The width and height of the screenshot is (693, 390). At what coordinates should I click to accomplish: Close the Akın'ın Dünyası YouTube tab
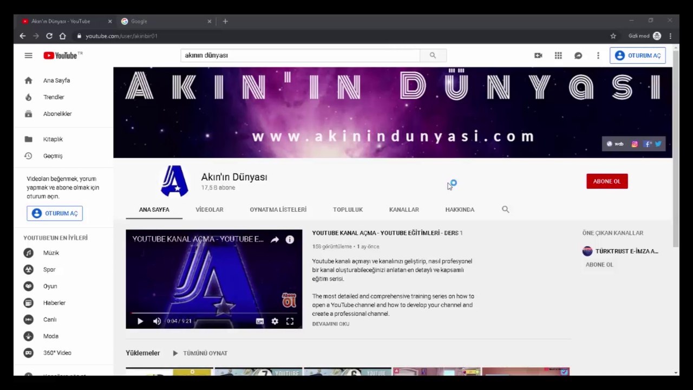[110, 21]
